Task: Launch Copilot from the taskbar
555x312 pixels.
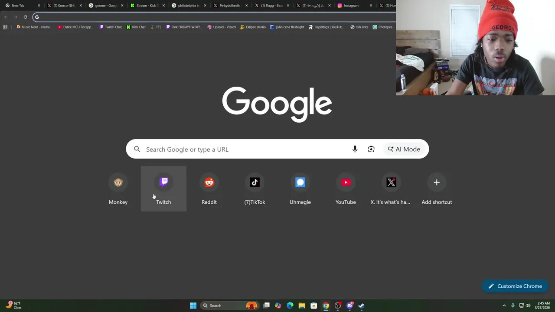Action: (278, 305)
